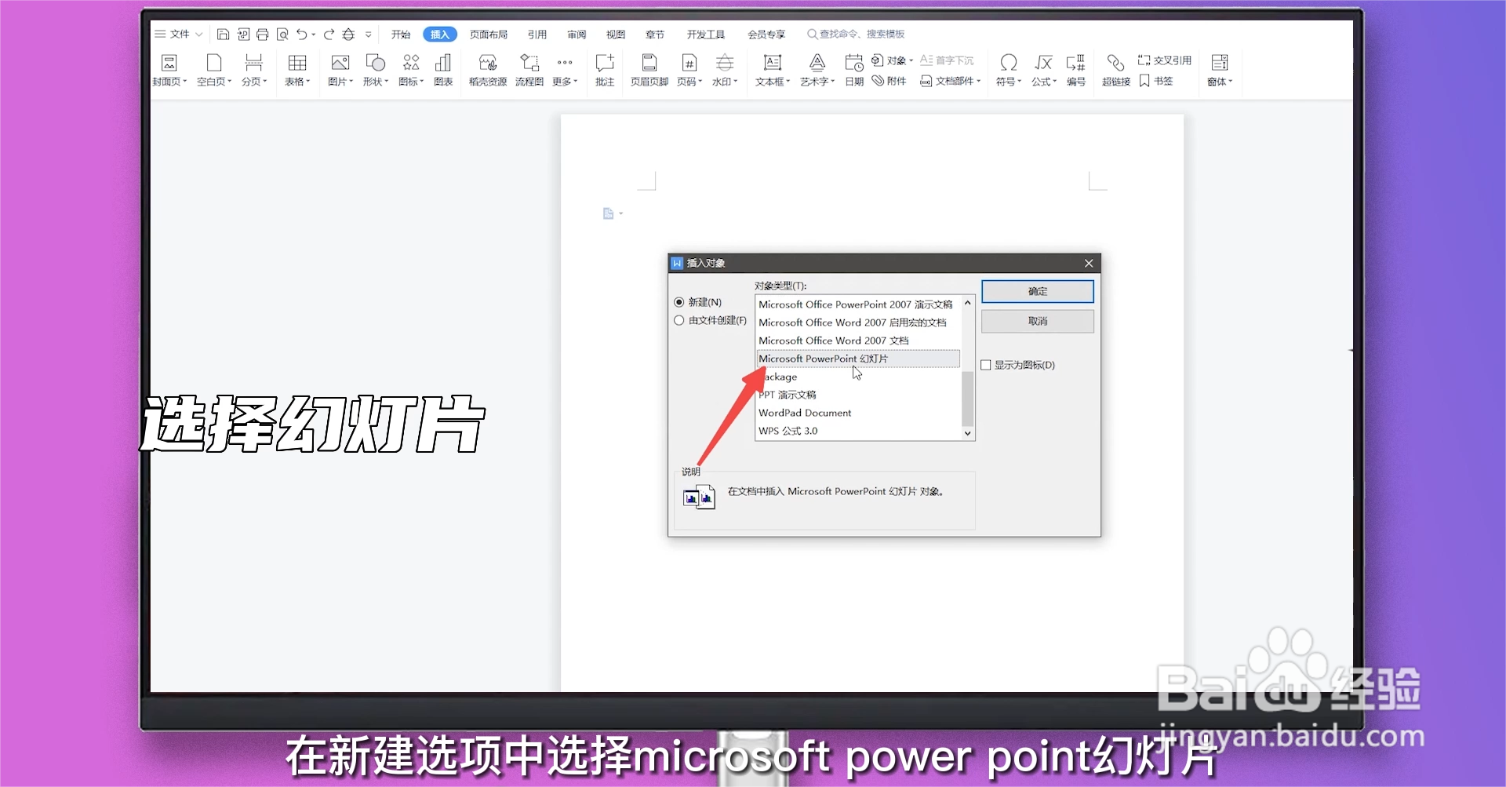The width and height of the screenshot is (1506, 787).
Task: Switch to the 章节 tab
Action: click(655, 35)
